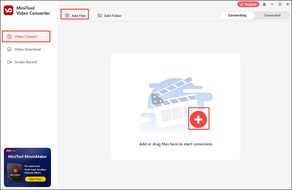Click the MovieMaker box thumbnail in the ad
Image resolution: width=292 pixels, height=190 pixels.
[x=14, y=173]
